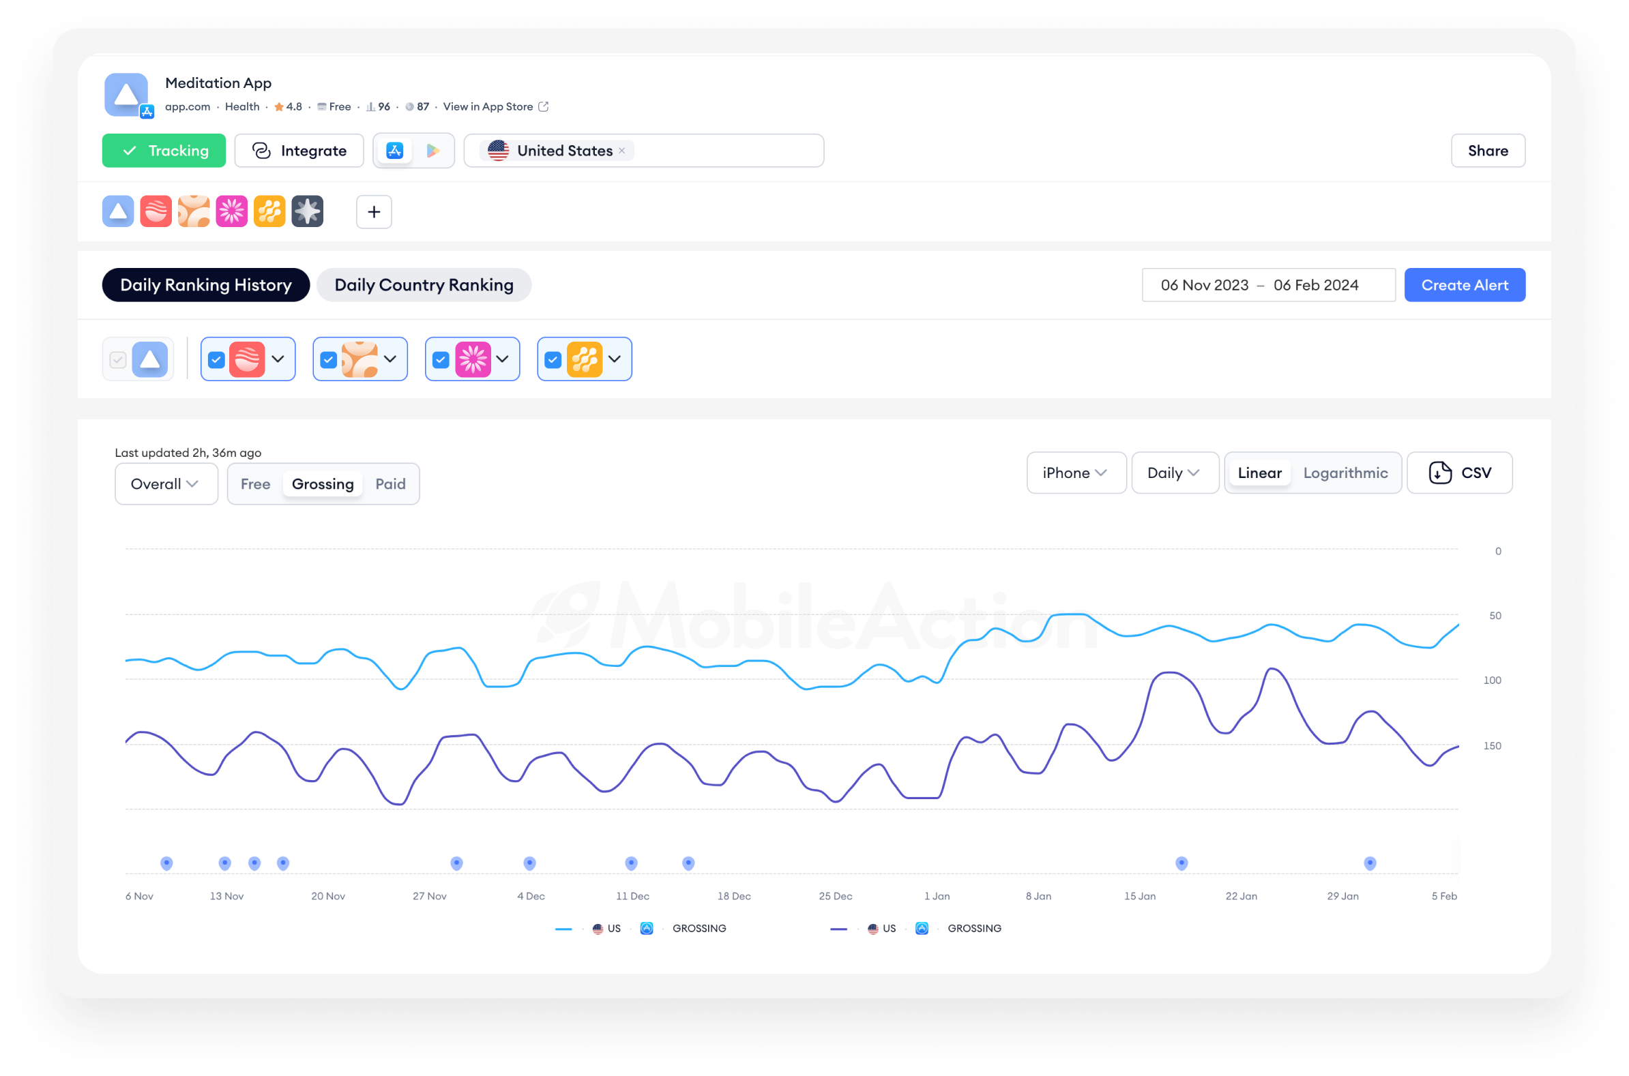Click the Meditation App logo icon in header
1629x1076 pixels.
pos(126,95)
